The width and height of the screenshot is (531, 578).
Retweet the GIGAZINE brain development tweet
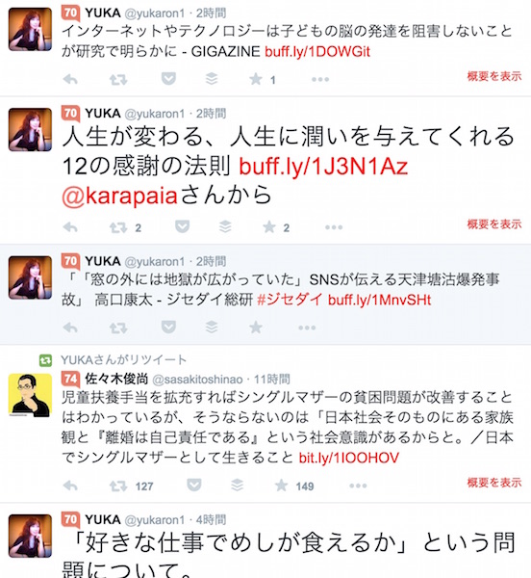point(118,79)
